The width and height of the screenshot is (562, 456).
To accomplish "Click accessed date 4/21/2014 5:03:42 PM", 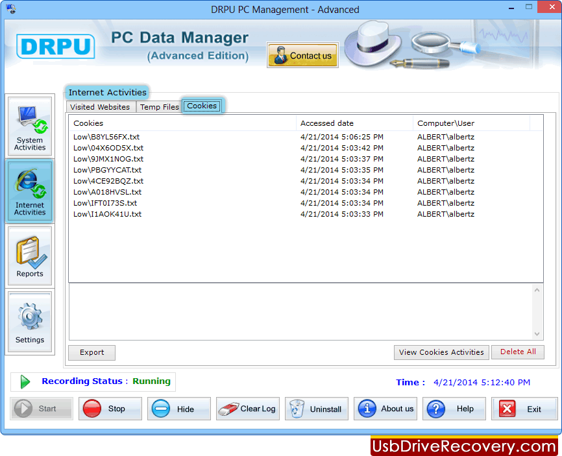I will pos(342,148).
